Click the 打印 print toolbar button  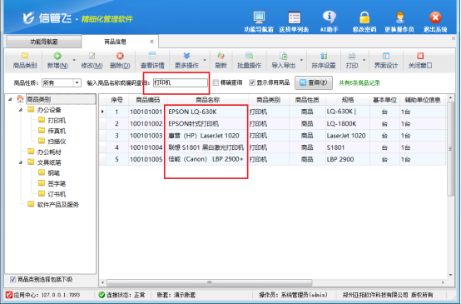352,61
